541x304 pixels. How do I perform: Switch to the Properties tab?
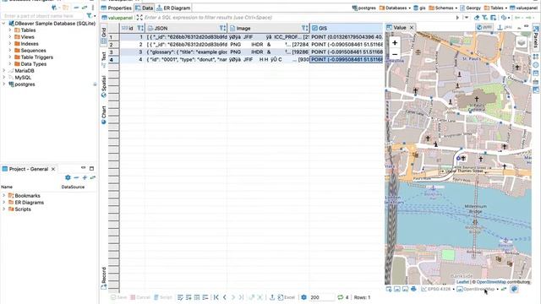click(x=117, y=8)
